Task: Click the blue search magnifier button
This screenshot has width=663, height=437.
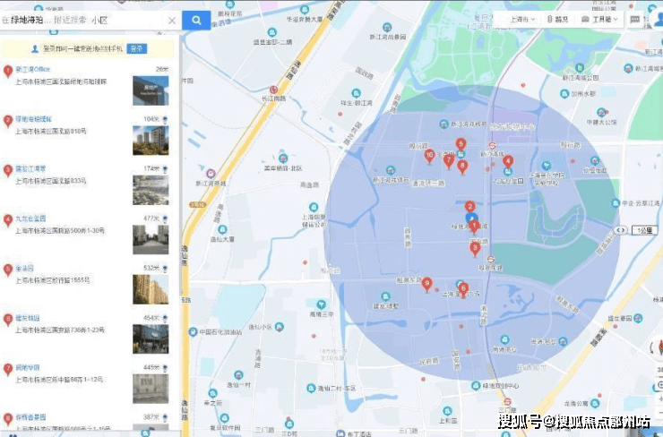Action: [x=196, y=20]
